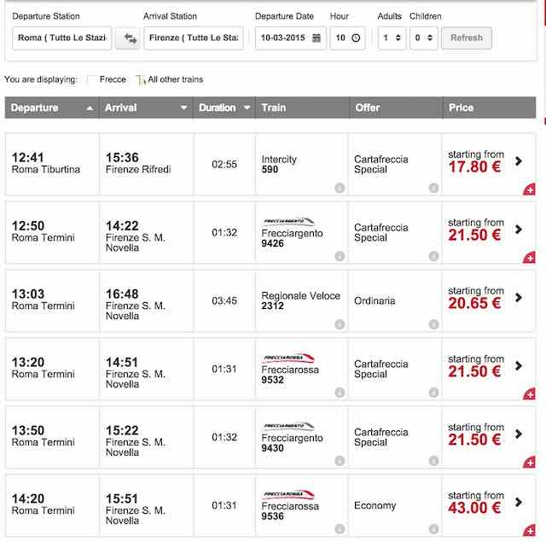This screenshot has height=542, width=546.
Task: Click the clock icon in Hour field
Action: [x=357, y=38]
